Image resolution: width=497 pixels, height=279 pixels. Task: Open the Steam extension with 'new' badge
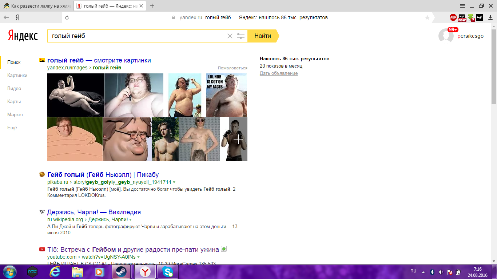click(462, 17)
